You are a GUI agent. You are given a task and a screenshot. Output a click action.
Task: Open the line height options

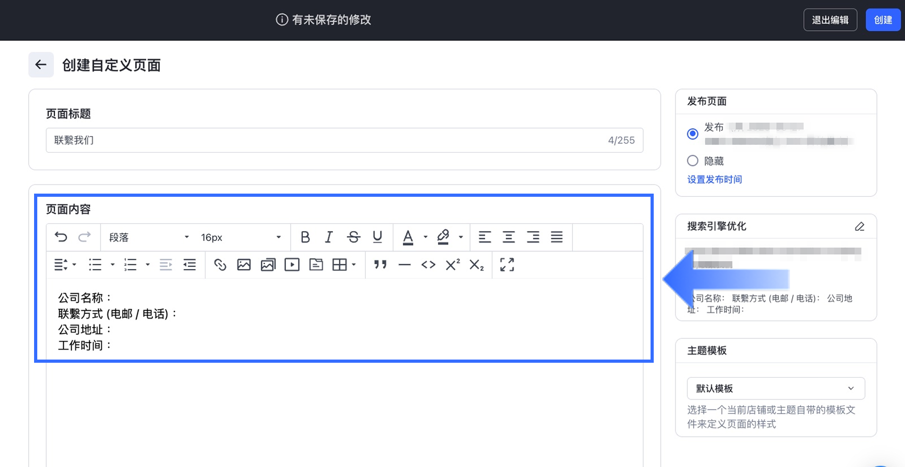[x=61, y=264]
